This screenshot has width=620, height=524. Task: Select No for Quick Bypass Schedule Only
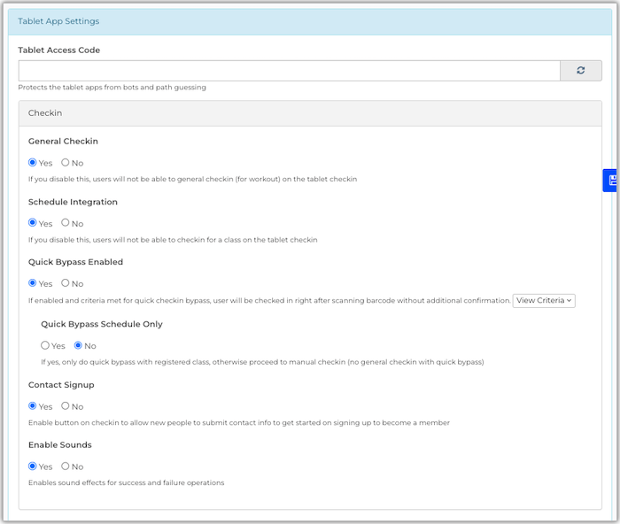[x=78, y=345]
